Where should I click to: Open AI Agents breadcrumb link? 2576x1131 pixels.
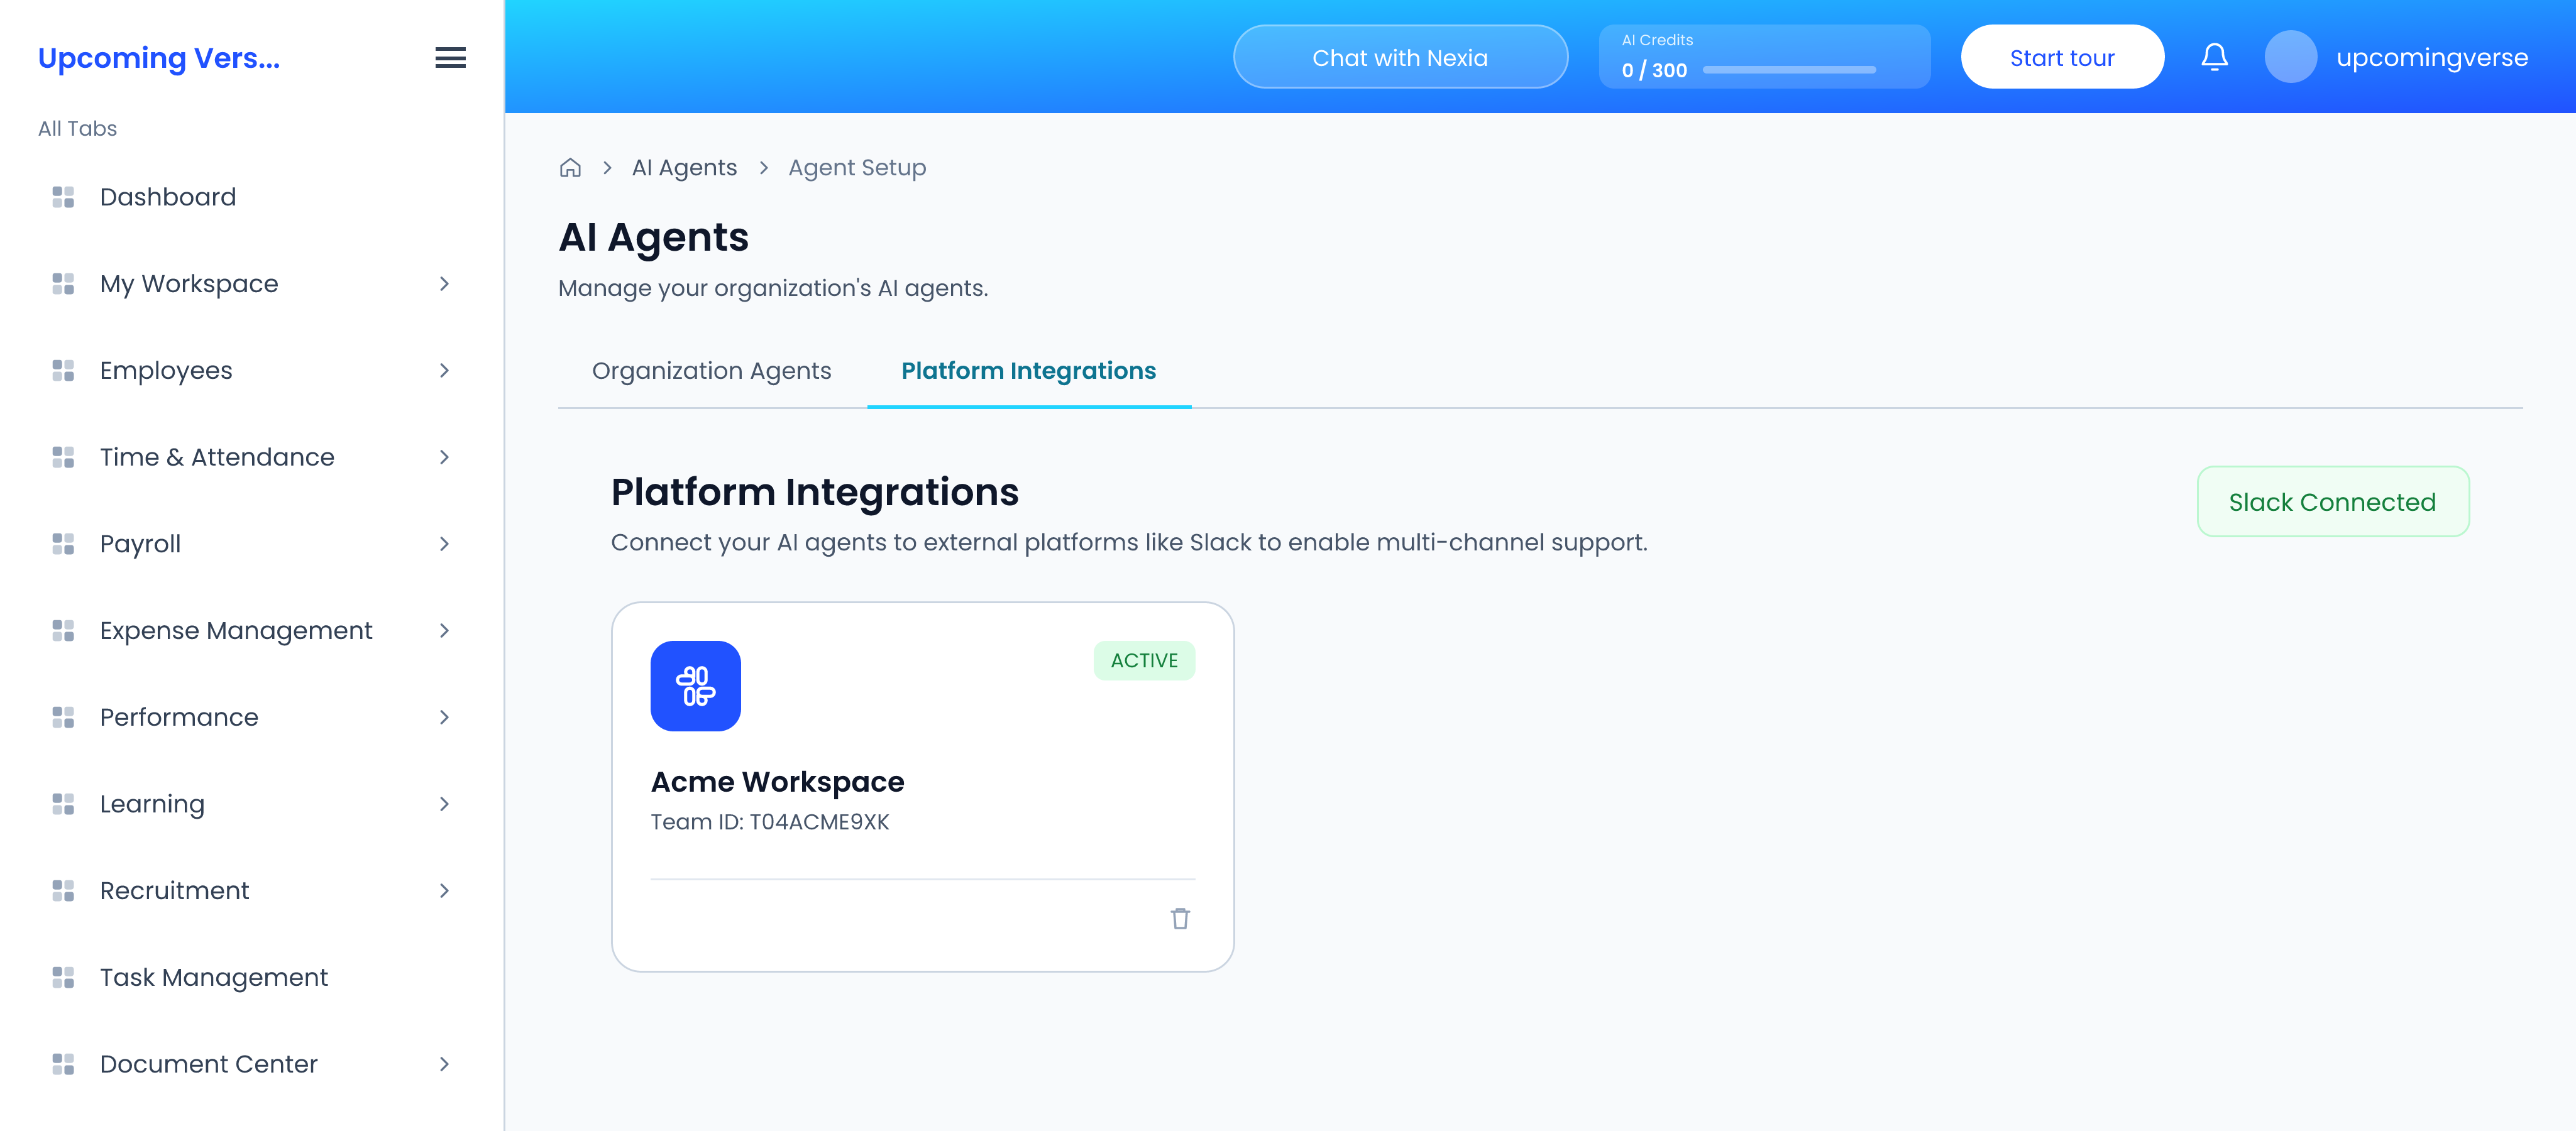(684, 168)
